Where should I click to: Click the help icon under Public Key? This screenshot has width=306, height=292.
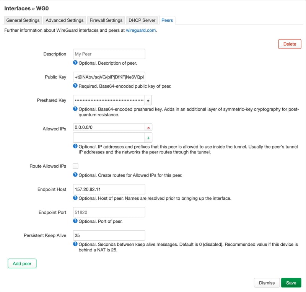[x=75, y=86]
